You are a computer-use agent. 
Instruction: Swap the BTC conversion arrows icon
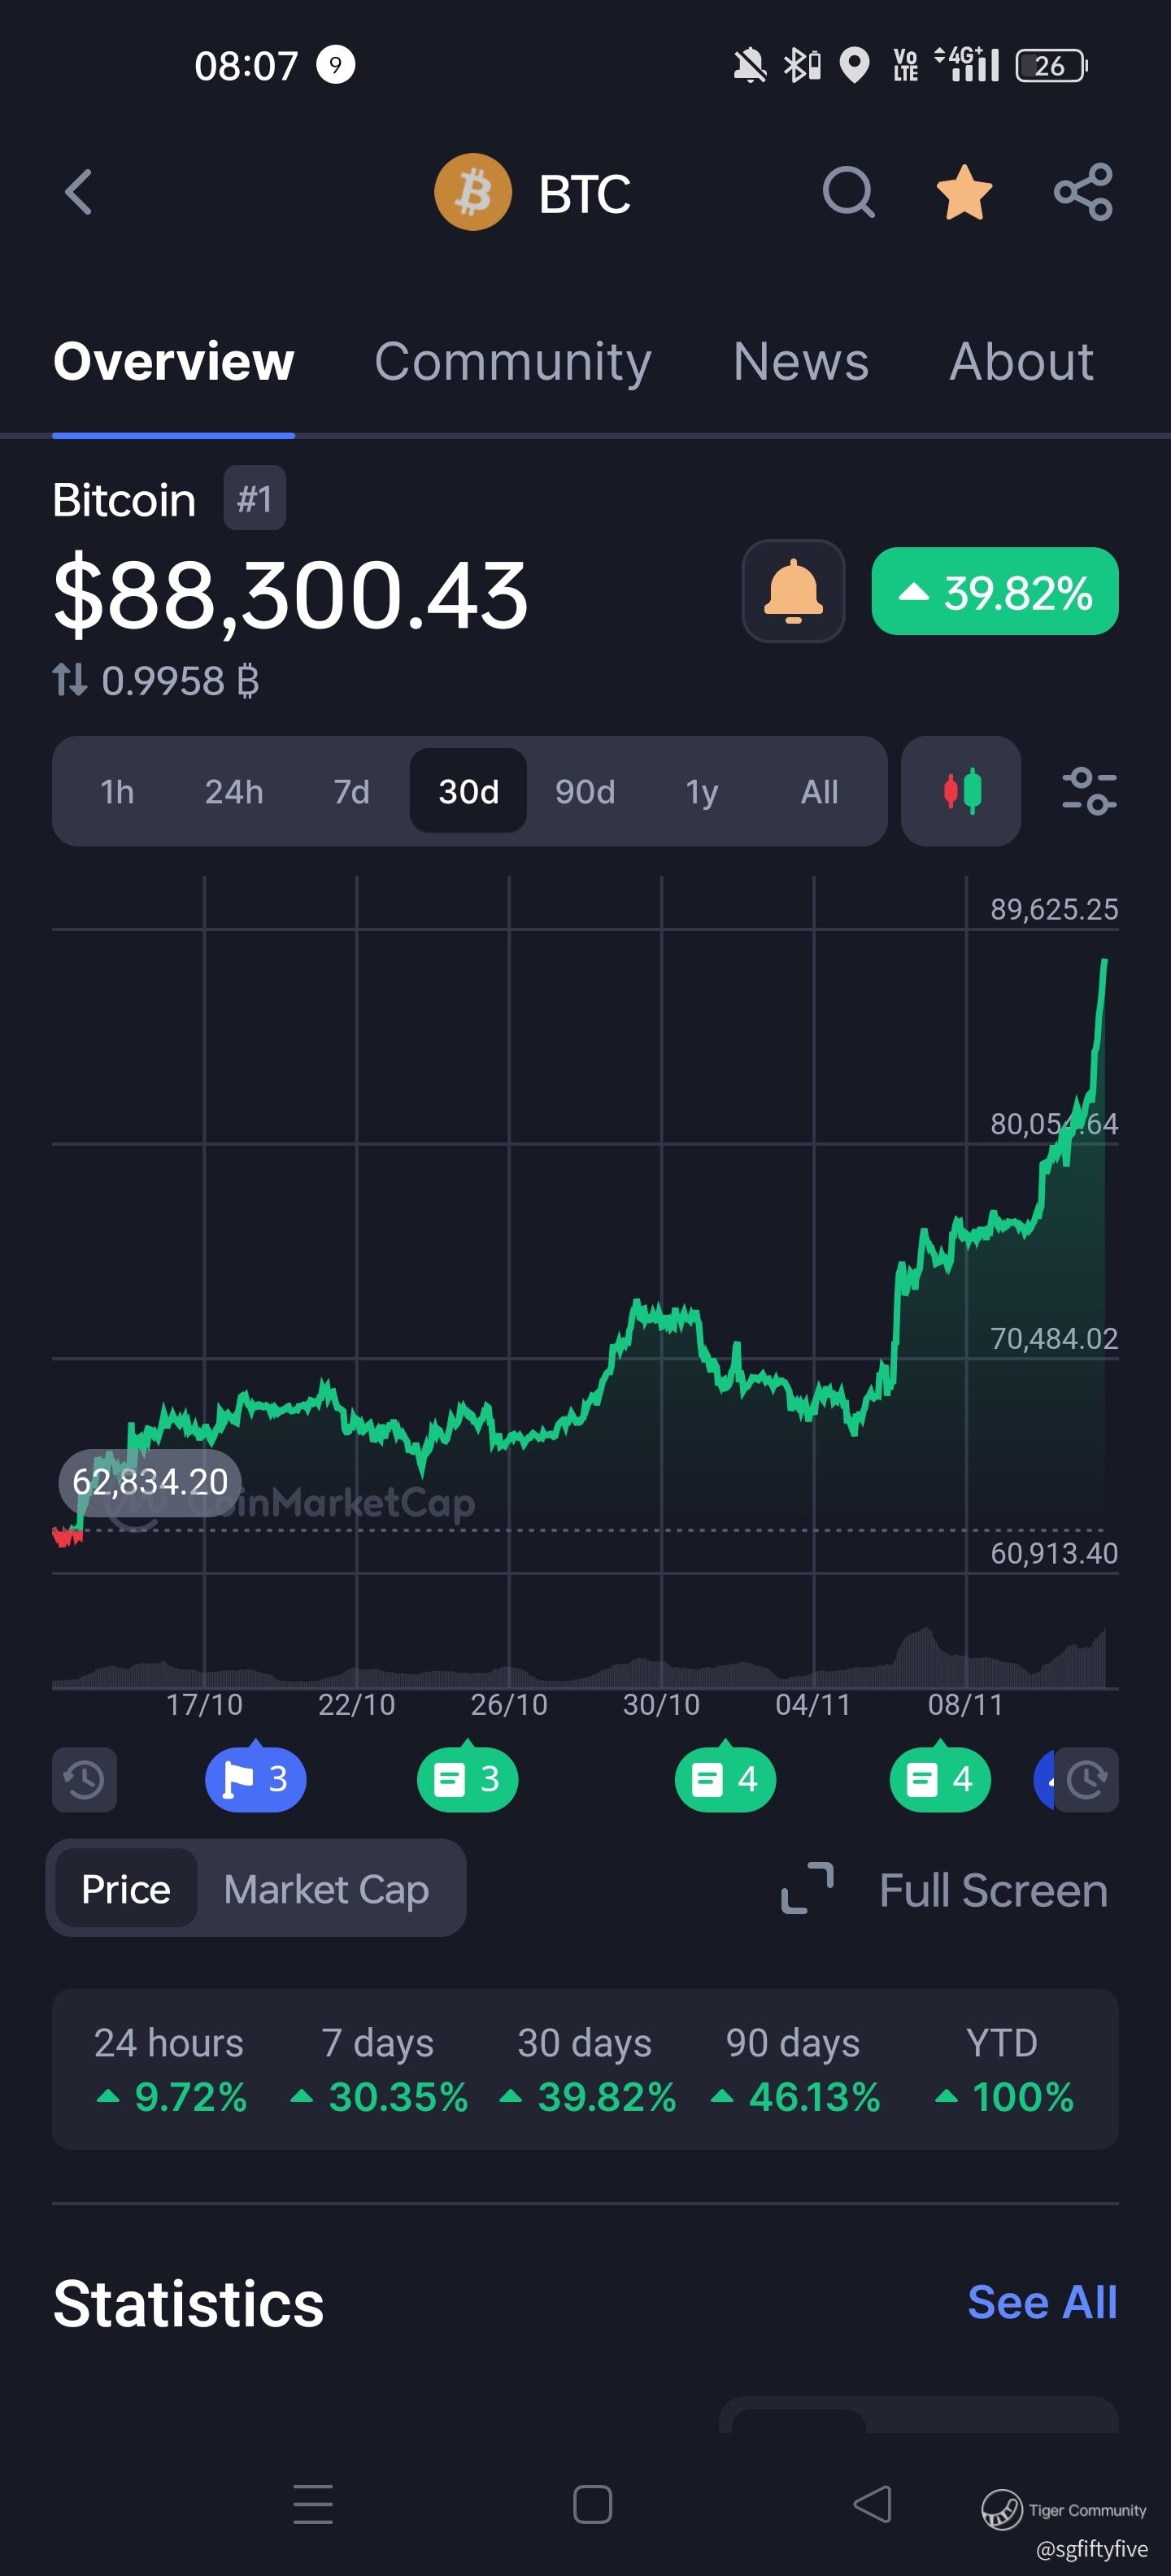click(x=70, y=681)
